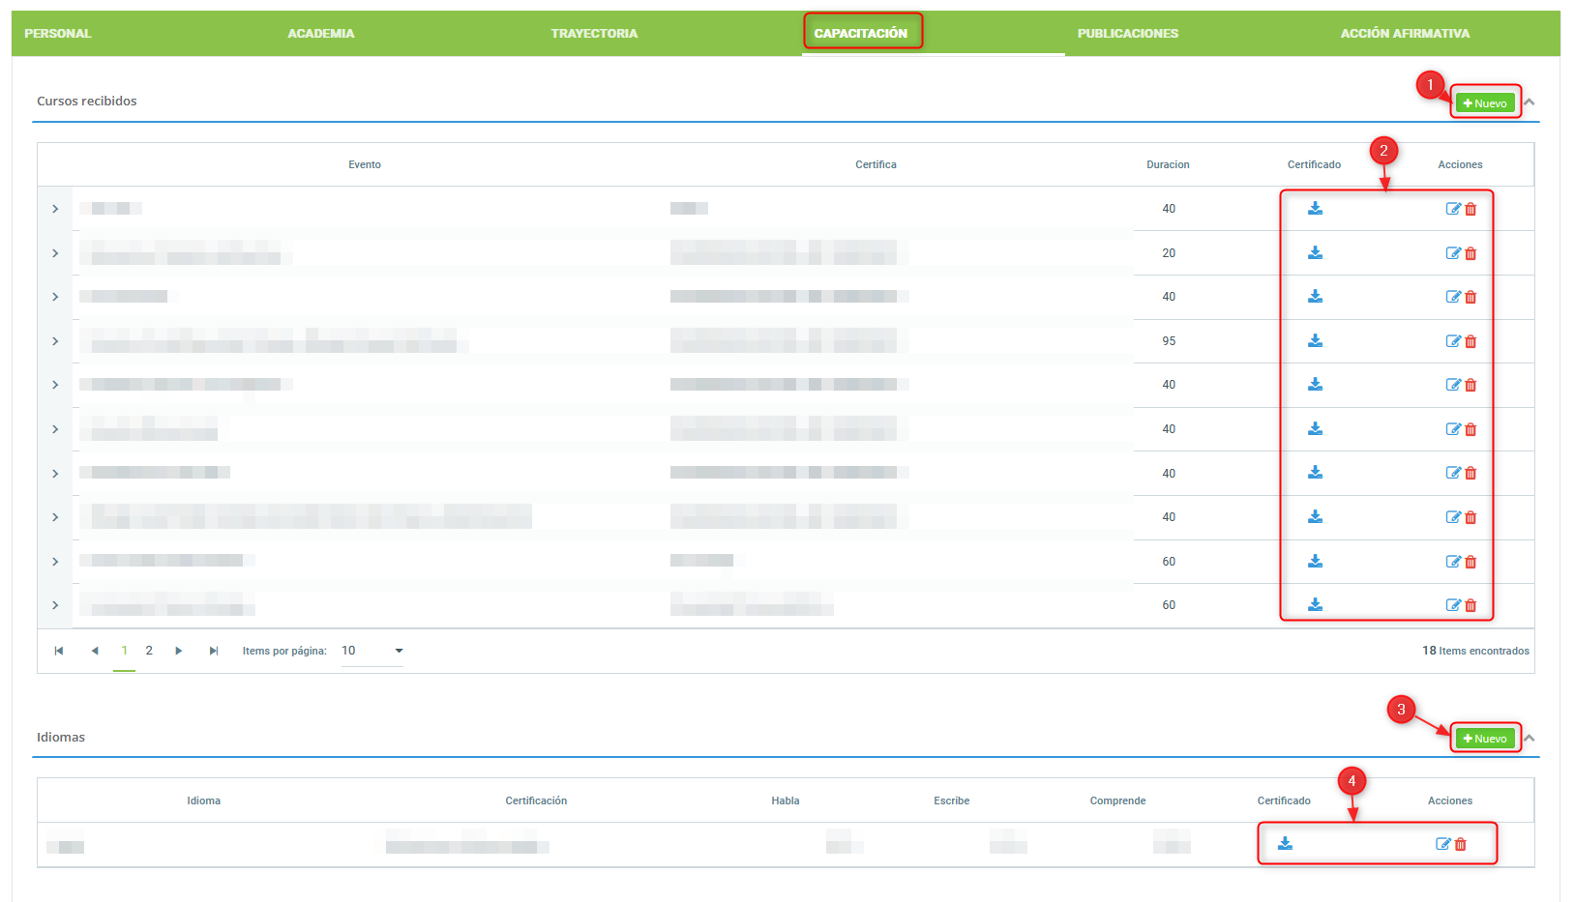The width and height of the screenshot is (1575, 902).
Task: Collapse the Idiomas section
Action: [x=1530, y=739]
